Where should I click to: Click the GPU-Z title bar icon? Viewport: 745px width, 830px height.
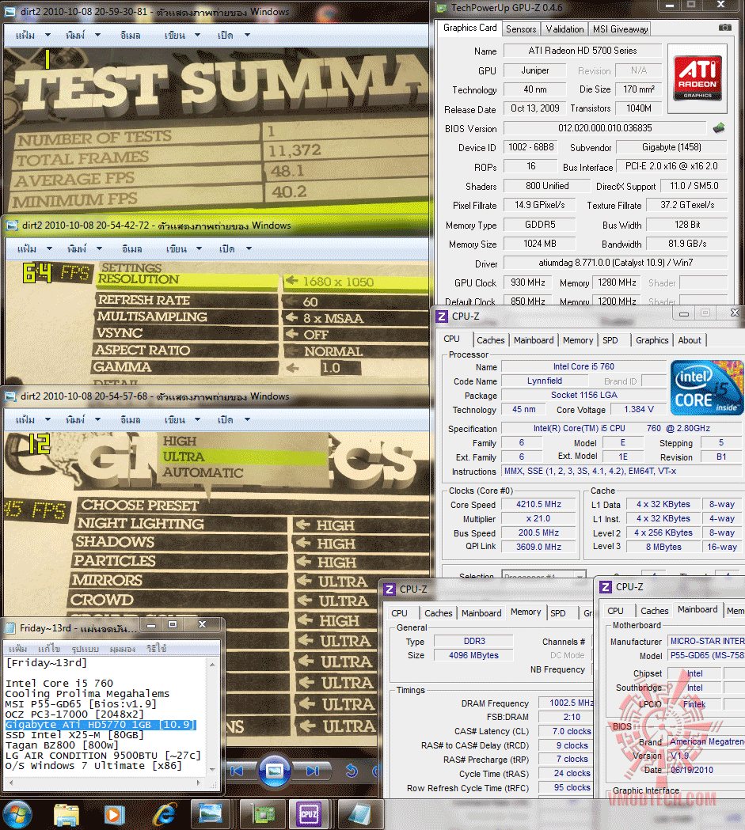point(441,7)
